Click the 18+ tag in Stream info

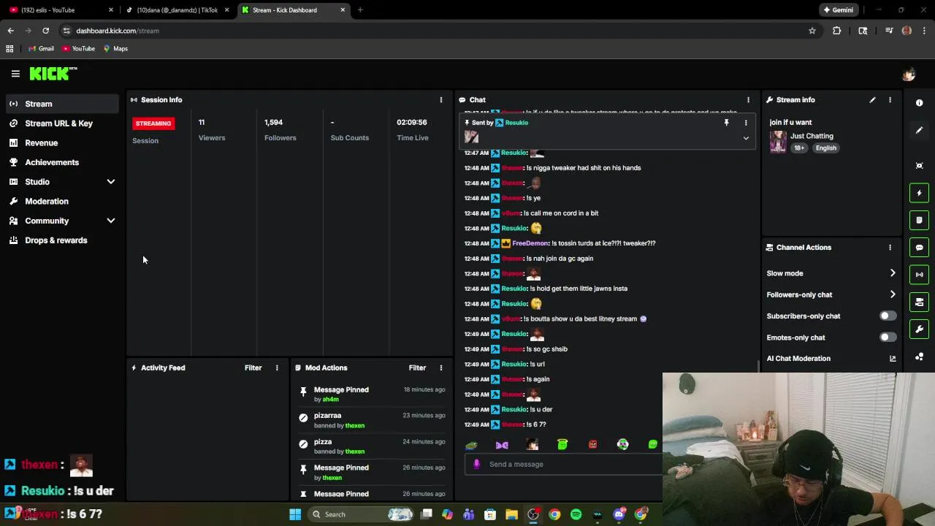(799, 148)
